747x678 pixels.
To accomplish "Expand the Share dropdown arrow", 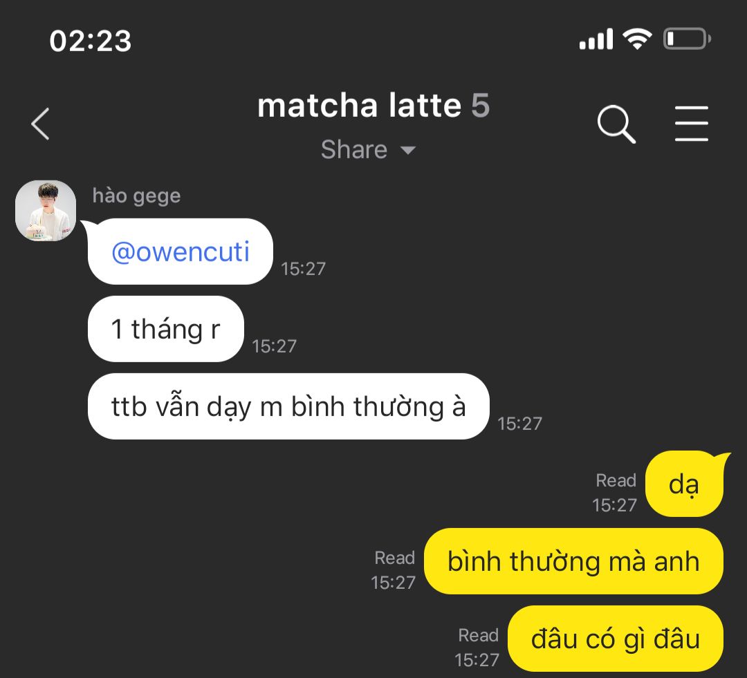I will (x=408, y=151).
